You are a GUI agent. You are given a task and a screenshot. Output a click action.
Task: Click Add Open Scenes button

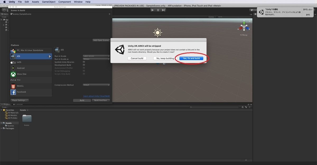point(101,40)
